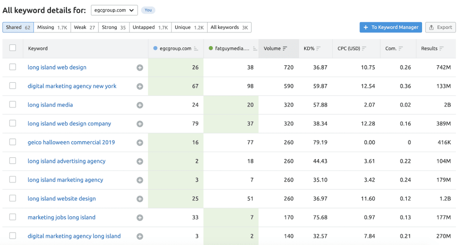
Task: Sort the Results column using its icon
Action: click(441, 48)
